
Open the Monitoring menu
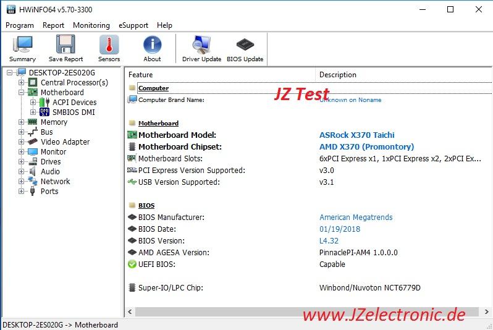(x=91, y=25)
